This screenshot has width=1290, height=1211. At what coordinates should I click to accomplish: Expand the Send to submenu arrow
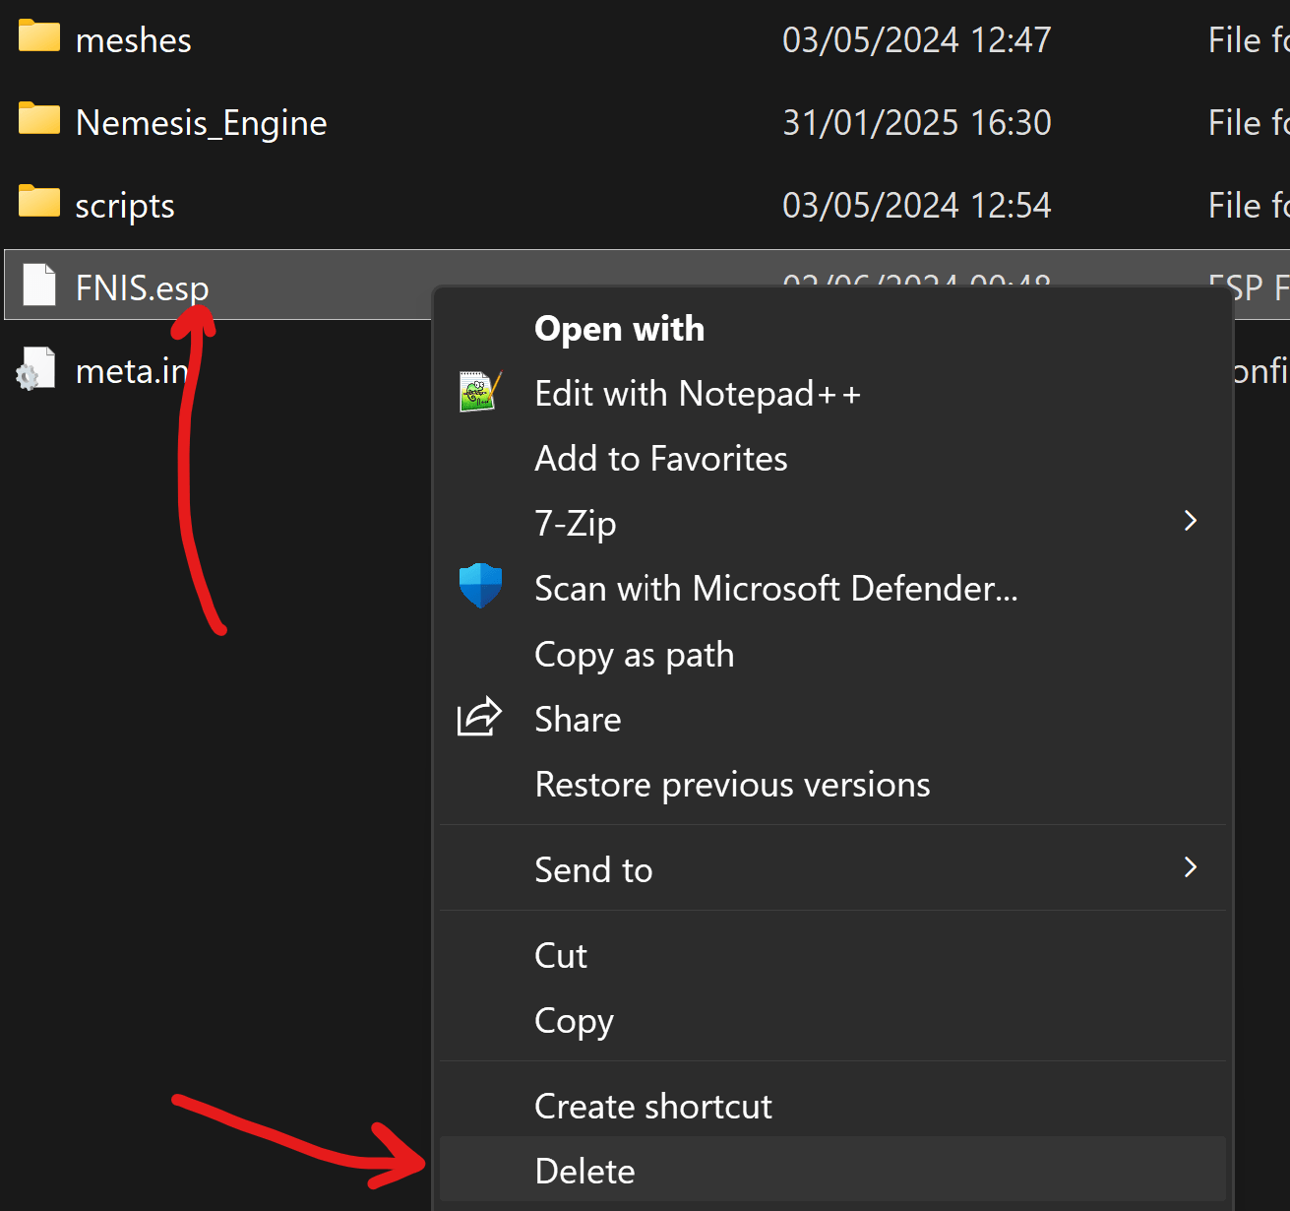(x=1190, y=867)
